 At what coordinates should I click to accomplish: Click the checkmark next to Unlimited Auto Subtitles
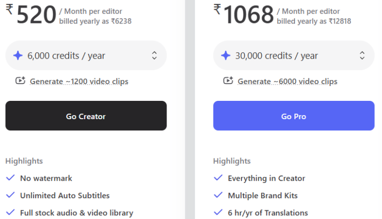click(x=10, y=195)
